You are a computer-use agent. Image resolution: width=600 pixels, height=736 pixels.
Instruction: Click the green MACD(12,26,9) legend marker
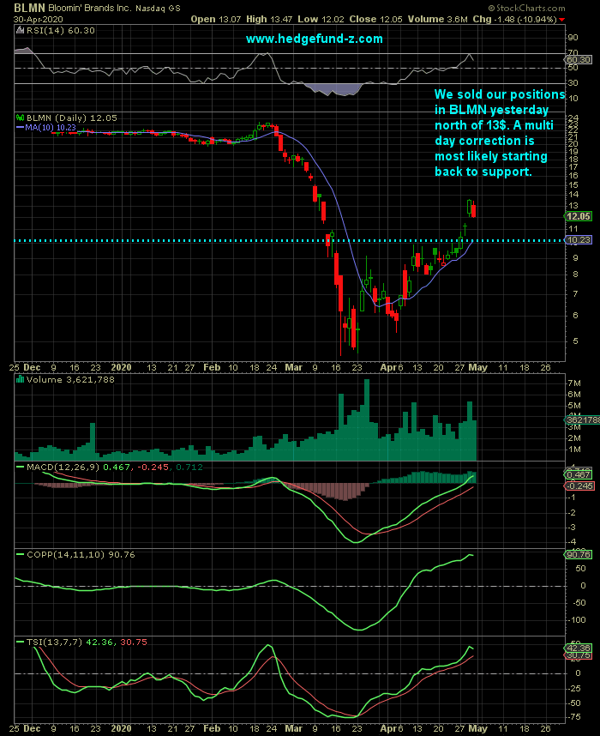[x=20, y=467]
